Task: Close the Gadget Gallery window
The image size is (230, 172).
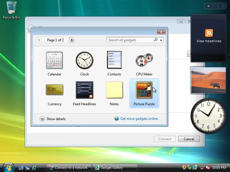Action: tap(161, 32)
